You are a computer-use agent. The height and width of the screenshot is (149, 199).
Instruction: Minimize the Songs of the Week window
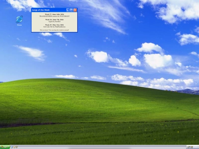(x=68, y=10)
